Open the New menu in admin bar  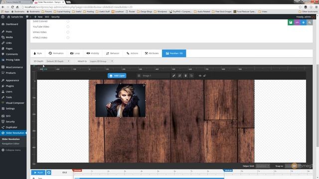tap(38, 17)
